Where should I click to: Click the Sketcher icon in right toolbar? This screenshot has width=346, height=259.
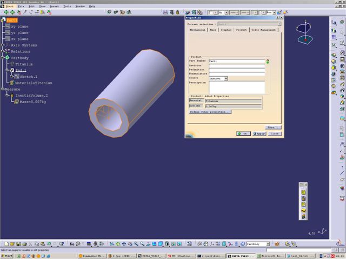pyautogui.click(x=342, y=43)
